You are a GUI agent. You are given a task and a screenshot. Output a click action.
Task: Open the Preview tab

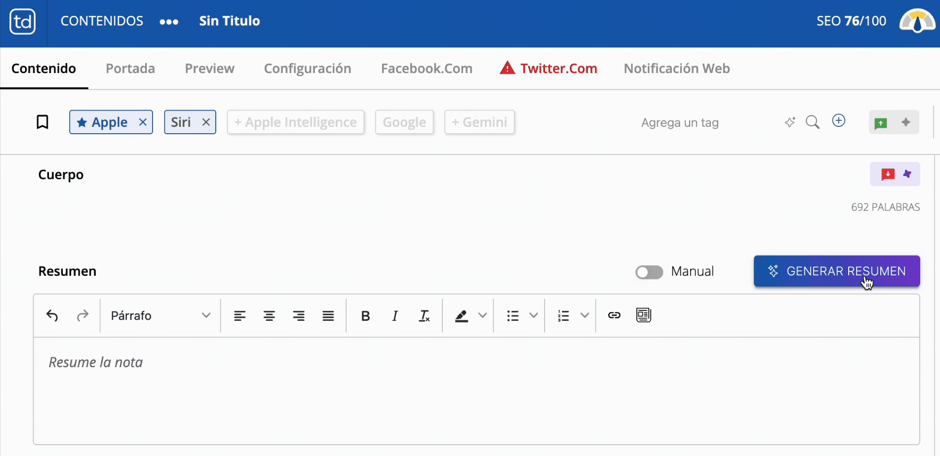click(209, 69)
